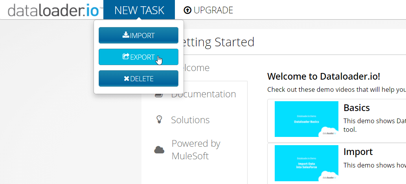Click the export share icon

126,56
